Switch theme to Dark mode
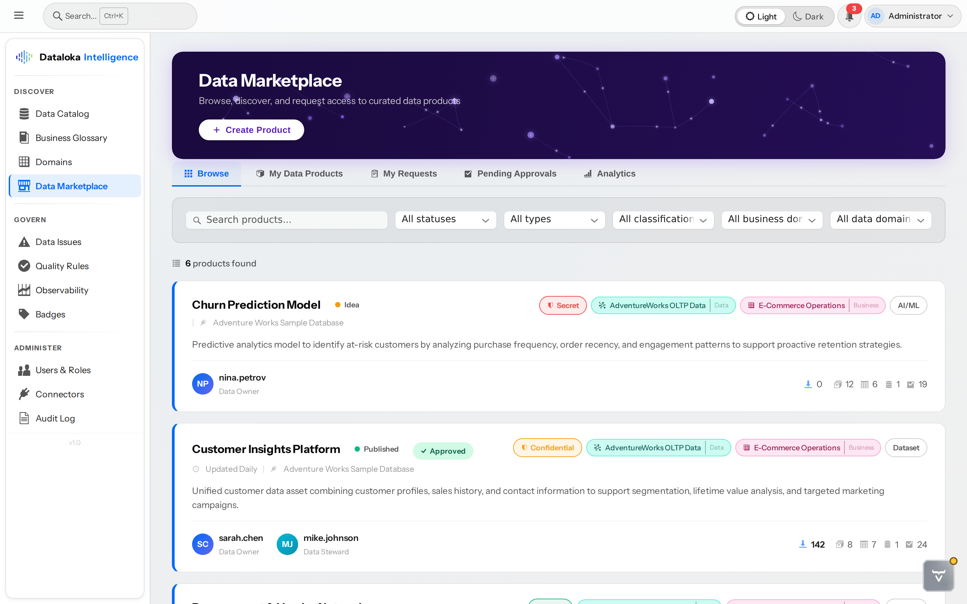967x604 pixels. point(809,16)
